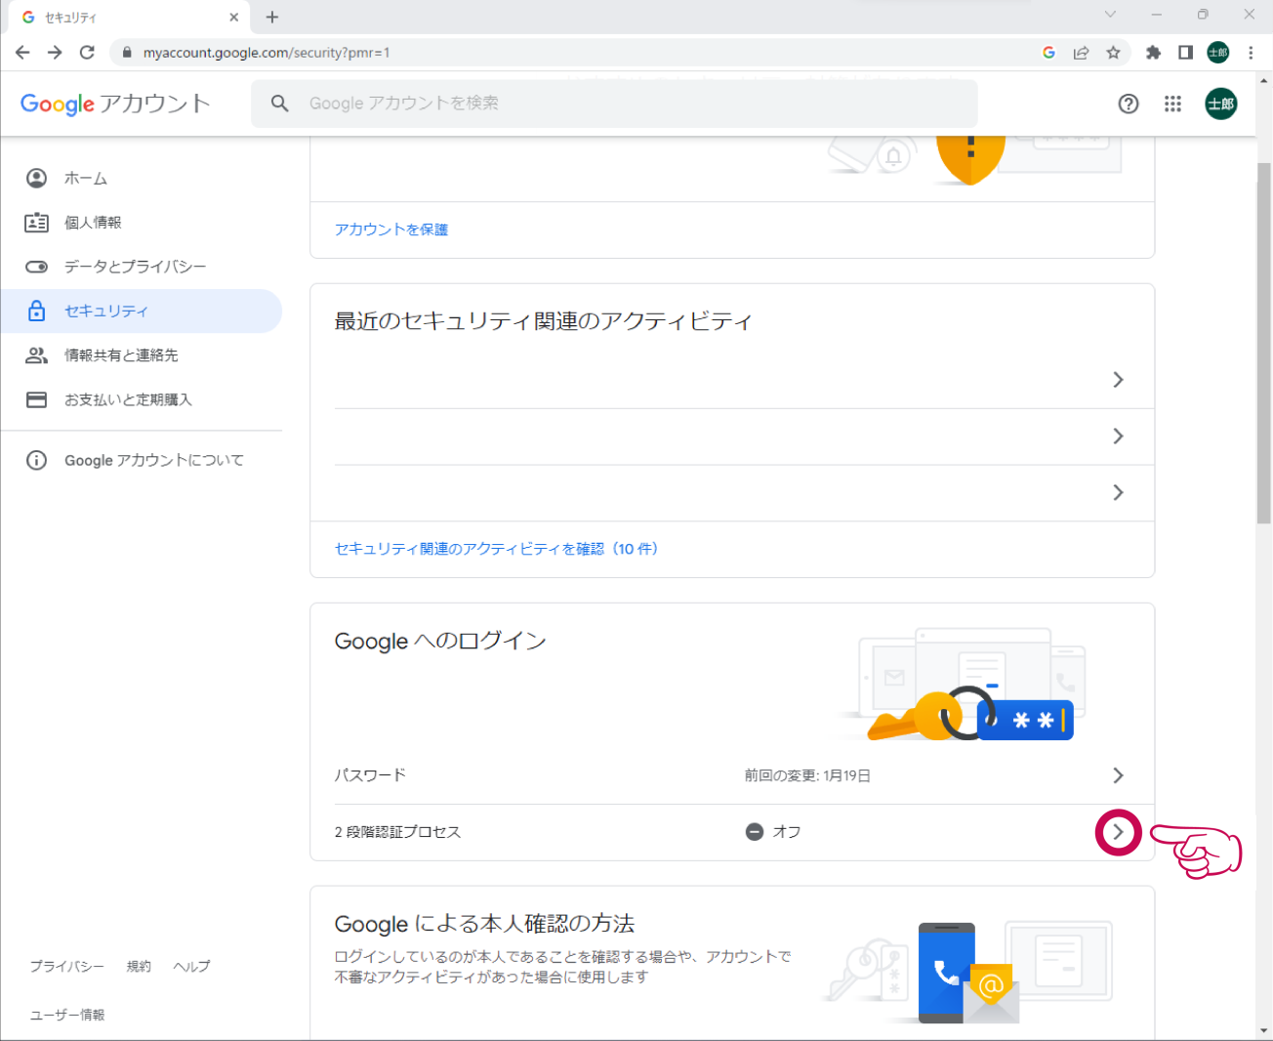
Task: Open Chrome profile avatar in toolbar
Action: click(x=1217, y=53)
